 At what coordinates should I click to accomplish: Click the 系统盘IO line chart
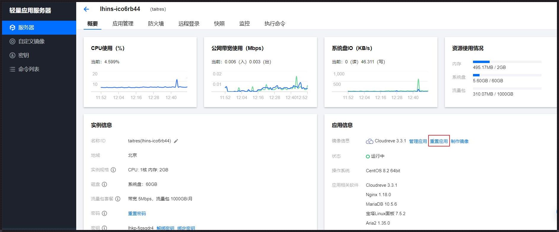click(380, 85)
